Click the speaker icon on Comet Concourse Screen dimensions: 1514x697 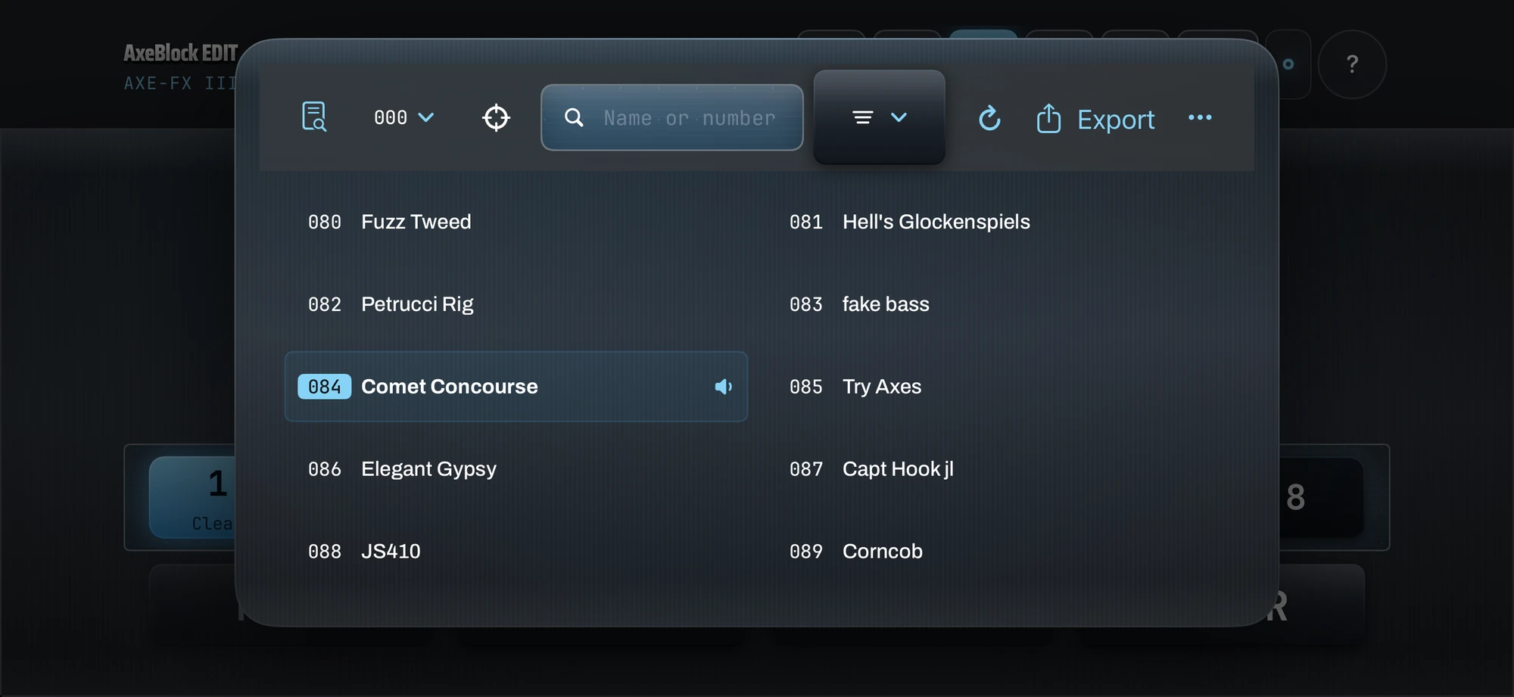pos(723,387)
